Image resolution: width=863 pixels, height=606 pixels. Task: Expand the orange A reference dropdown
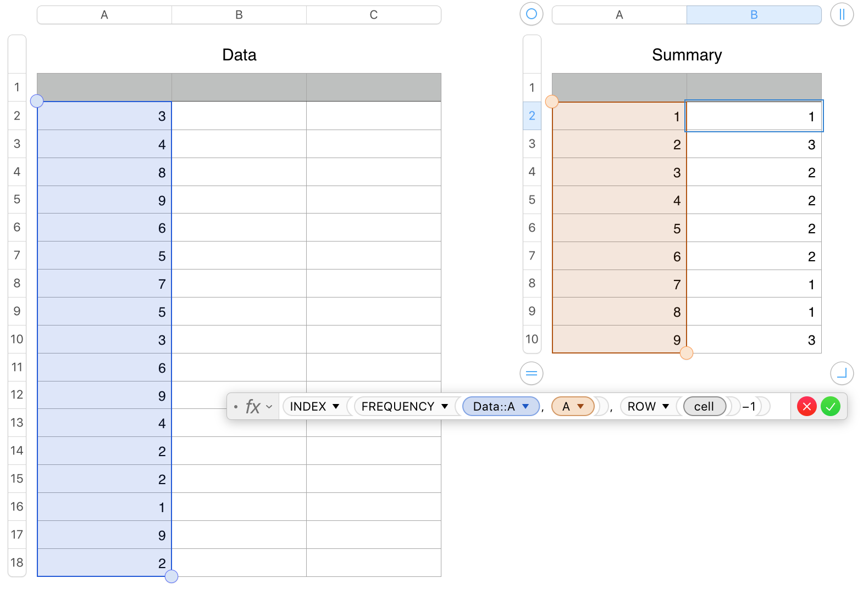[x=580, y=407]
